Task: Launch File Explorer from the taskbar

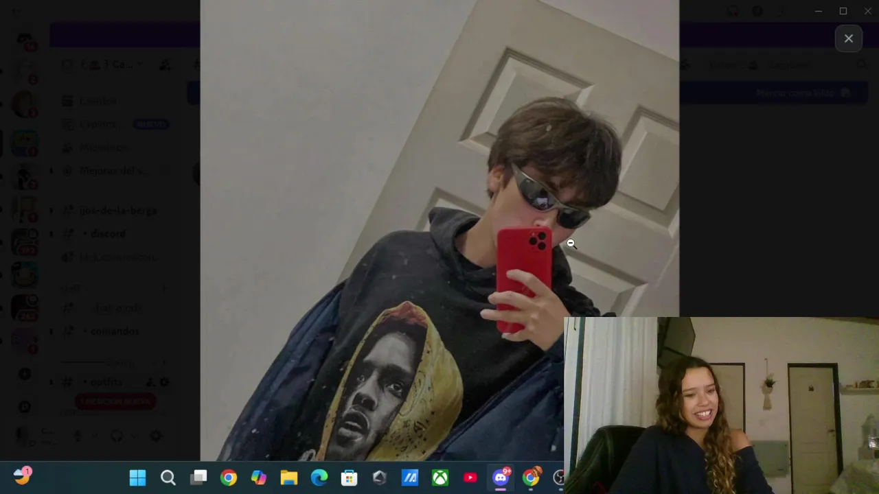Action: pyautogui.click(x=289, y=478)
